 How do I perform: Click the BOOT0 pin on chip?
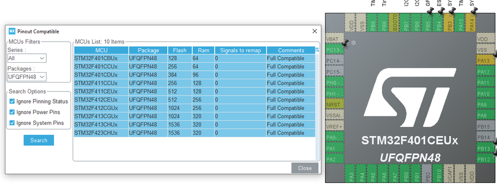pyautogui.click(x=394, y=22)
